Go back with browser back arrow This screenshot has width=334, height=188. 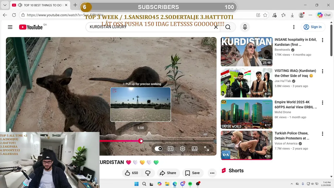pyautogui.click(x=5, y=15)
